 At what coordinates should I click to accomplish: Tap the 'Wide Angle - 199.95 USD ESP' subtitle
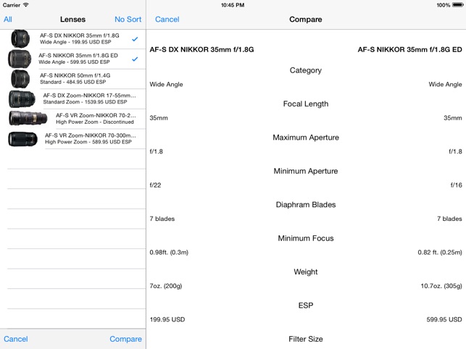(x=75, y=42)
